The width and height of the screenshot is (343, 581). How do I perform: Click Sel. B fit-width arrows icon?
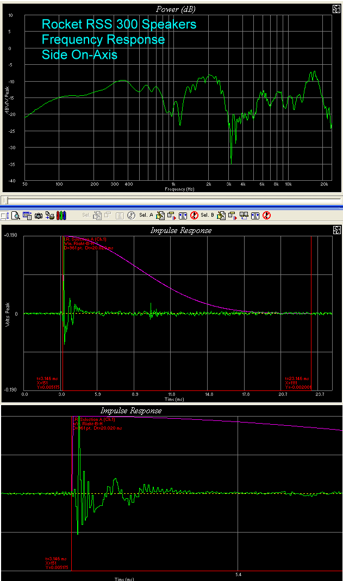[255, 215]
